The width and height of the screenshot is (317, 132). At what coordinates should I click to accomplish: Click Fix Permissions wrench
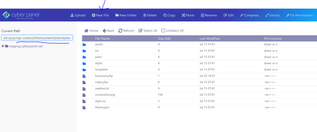click(288, 15)
